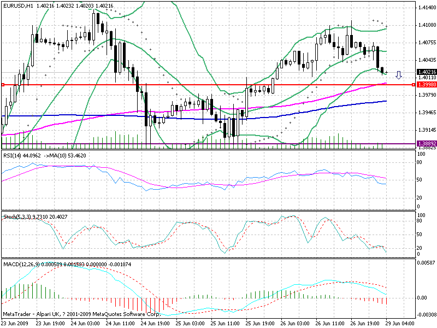The width and height of the screenshot is (437, 328).
Task: Click the 80 level on RSI scale
Action: 419,162
